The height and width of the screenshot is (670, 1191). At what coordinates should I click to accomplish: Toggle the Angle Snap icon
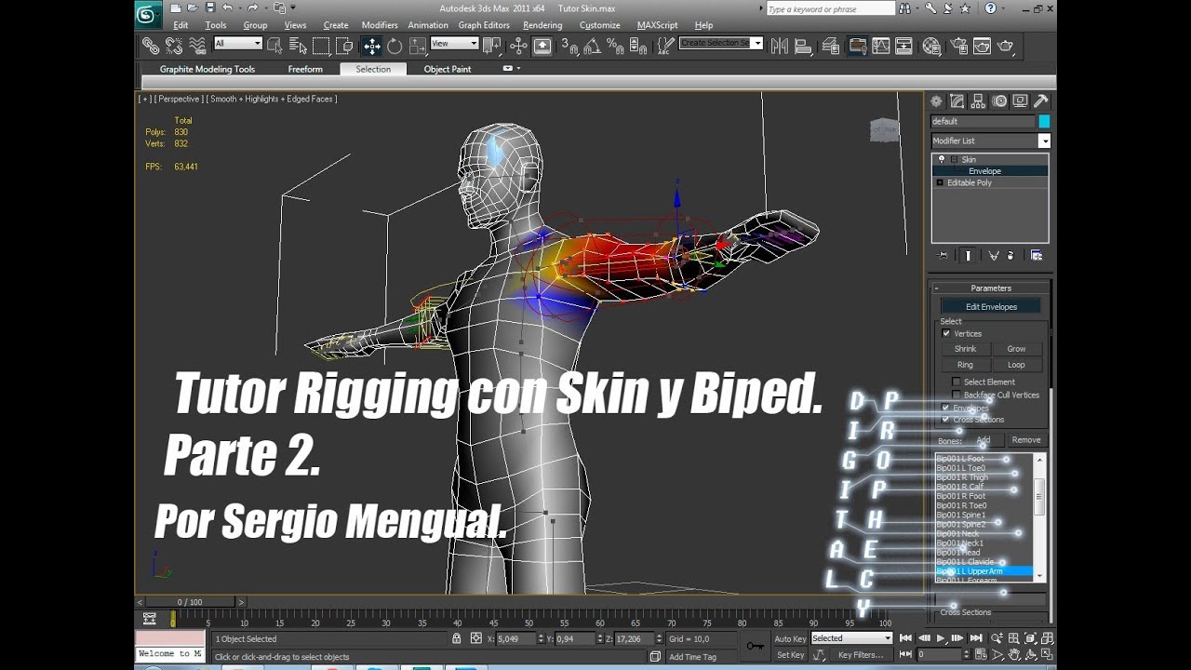click(x=593, y=46)
